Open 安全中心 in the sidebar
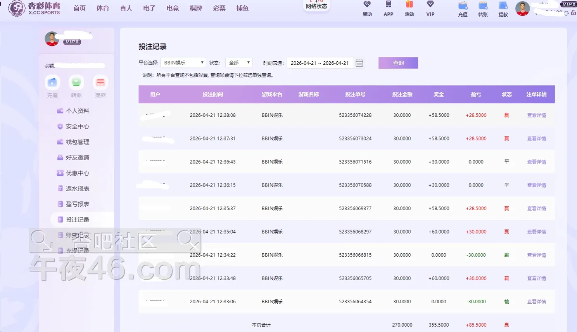 (x=77, y=126)
